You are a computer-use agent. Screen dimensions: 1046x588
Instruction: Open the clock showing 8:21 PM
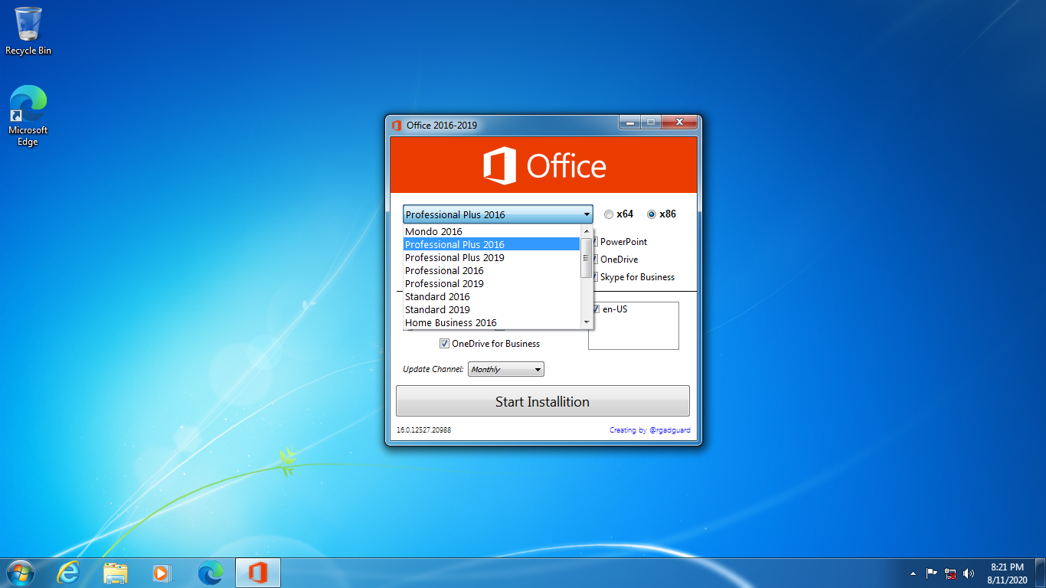point(1007,573)
